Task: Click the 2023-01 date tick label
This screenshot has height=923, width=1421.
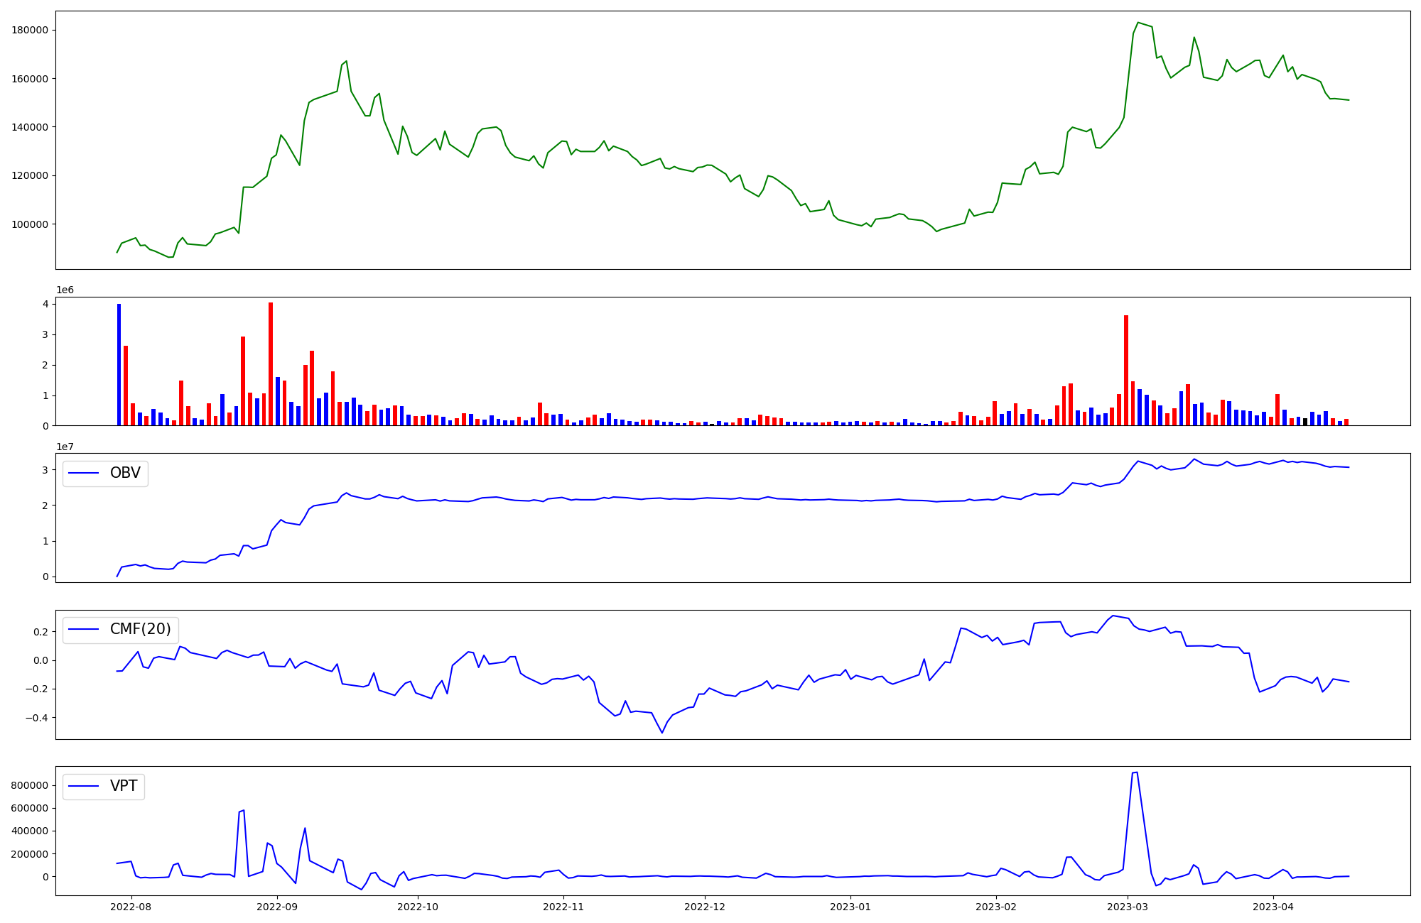Action: (x=850, y=907)
